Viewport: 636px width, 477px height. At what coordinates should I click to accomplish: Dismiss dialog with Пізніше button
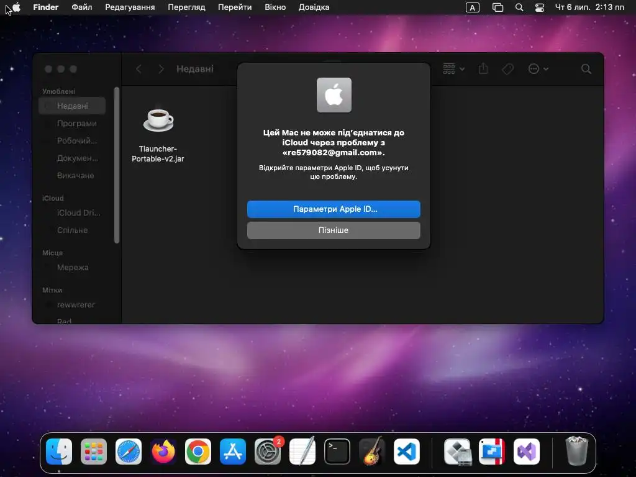334,230
